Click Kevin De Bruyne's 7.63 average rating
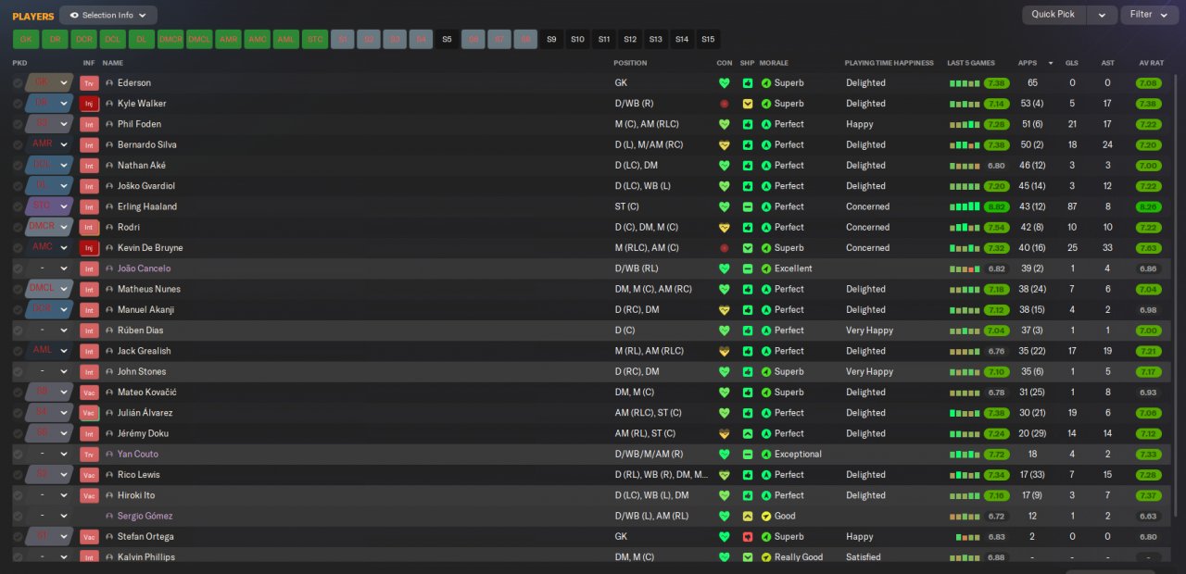This screenshot has width=1186, height=574. 1148,248
